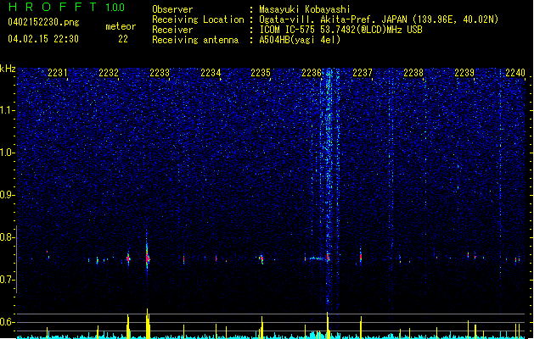The image size is (534, 339).
Task: Click the 0.8 kHz axis label
Action: point(7,237)
